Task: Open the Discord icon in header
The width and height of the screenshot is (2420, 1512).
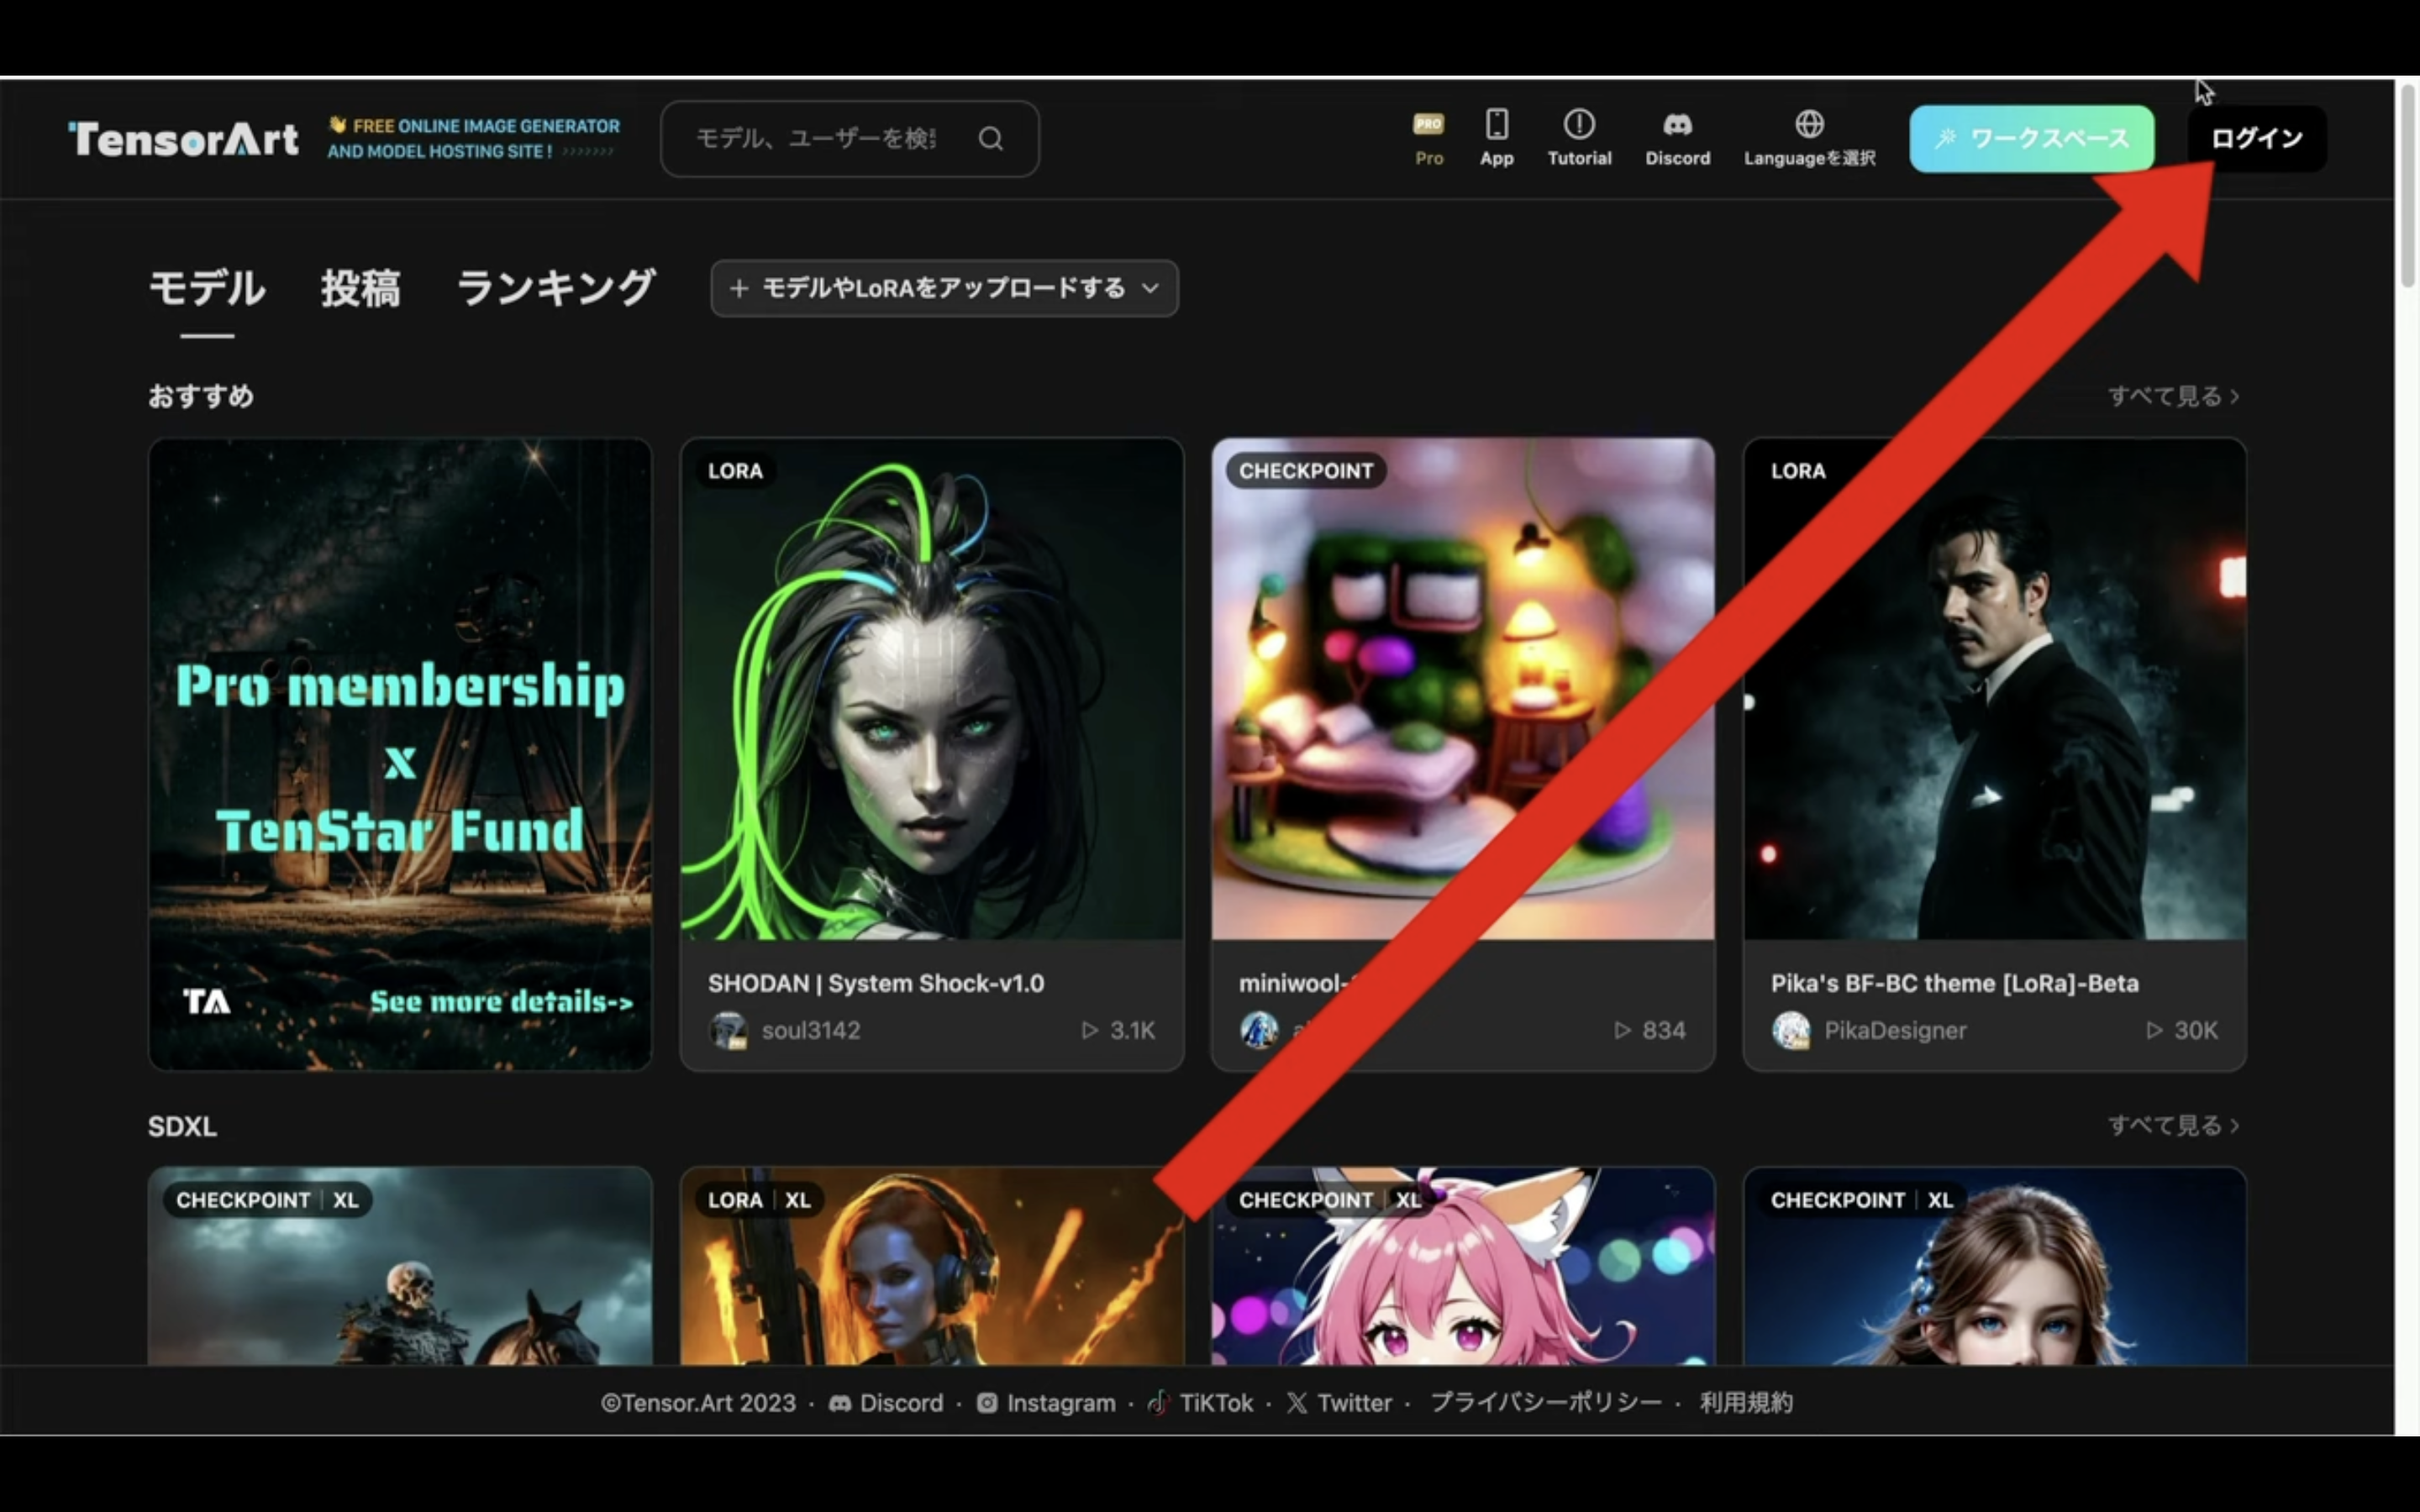Action: point(1677,138)
